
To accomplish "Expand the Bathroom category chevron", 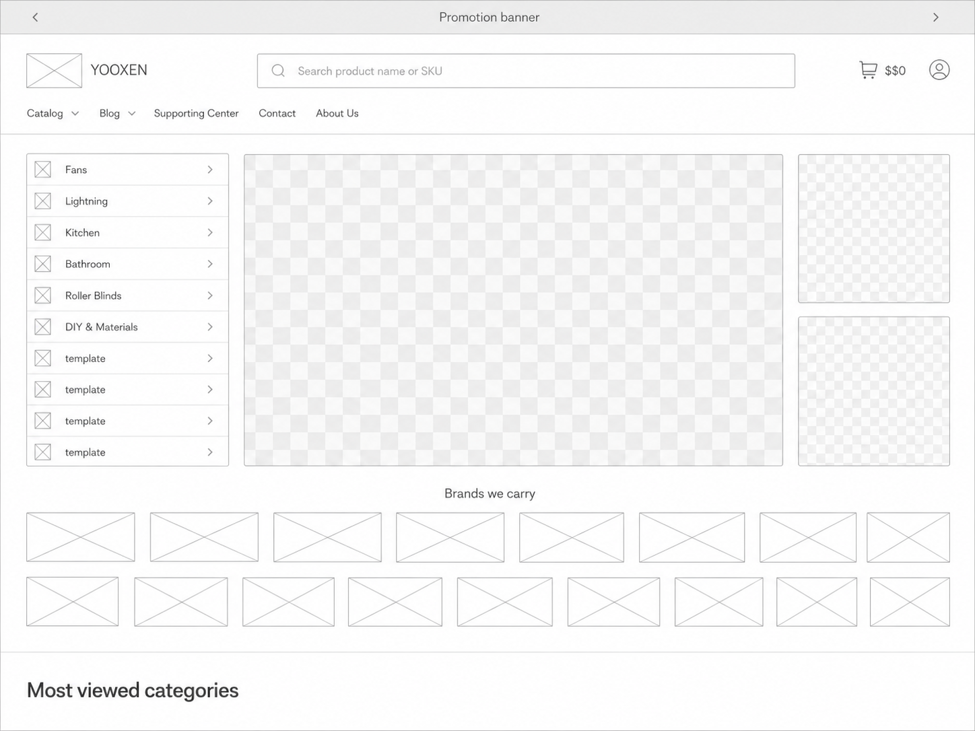I will tap(210, 264).
